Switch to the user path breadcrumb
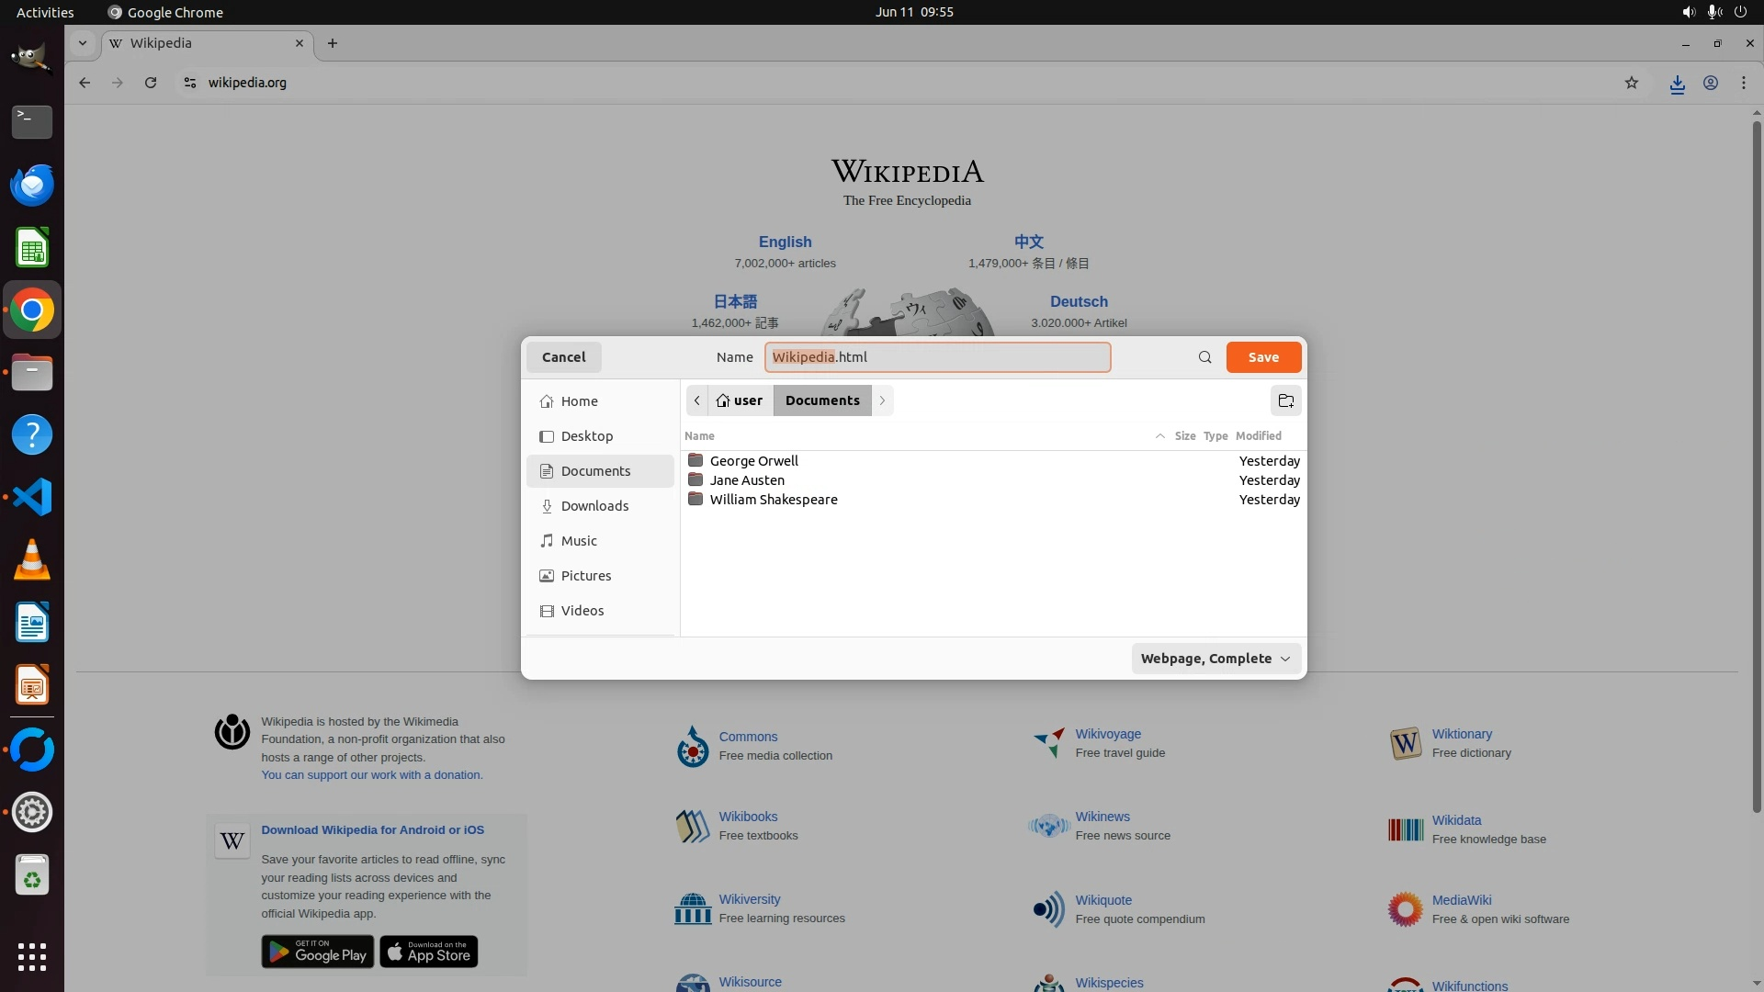1764x992 pixels. click(740, 400)
